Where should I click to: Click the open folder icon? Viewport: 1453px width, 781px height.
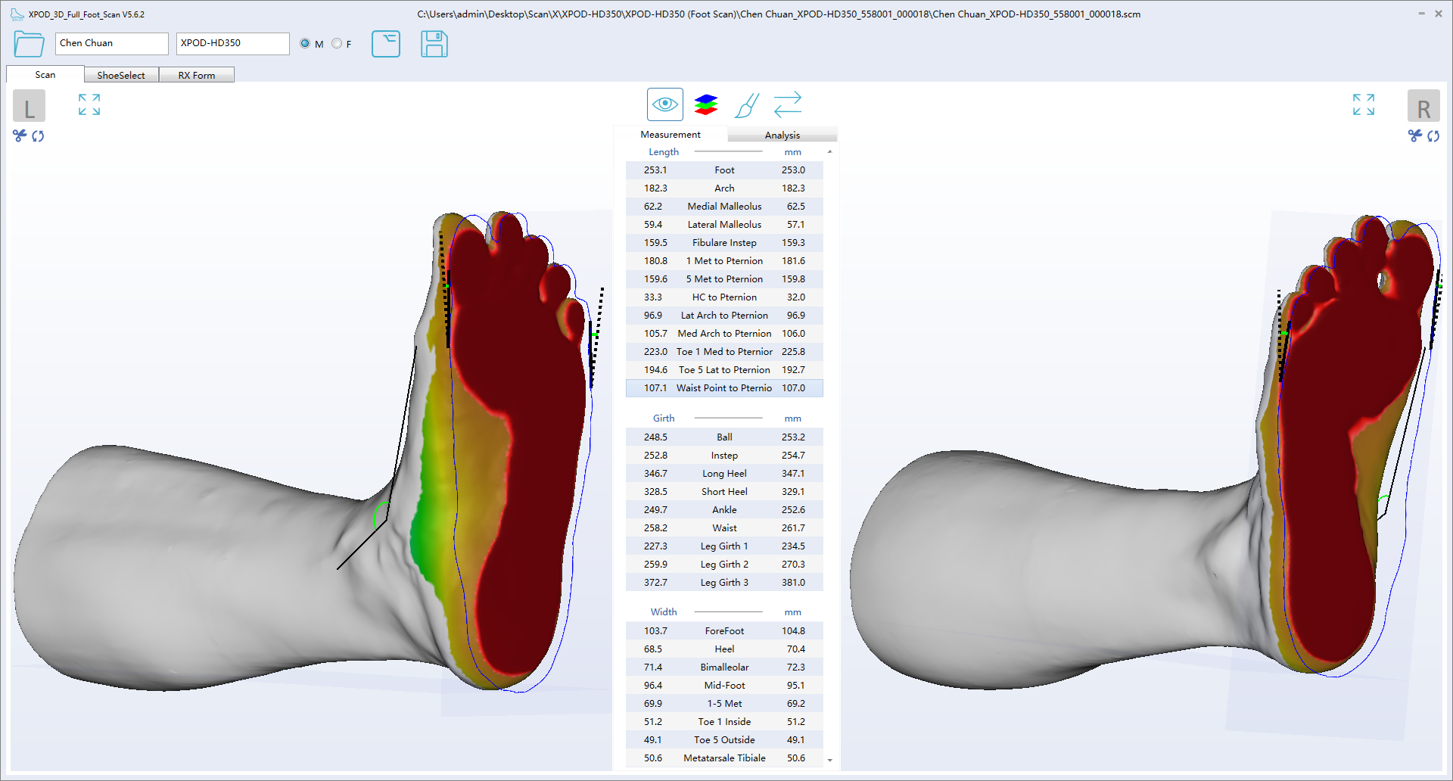(x=29, y=44)
